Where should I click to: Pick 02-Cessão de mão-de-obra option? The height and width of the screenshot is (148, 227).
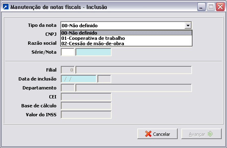tap(126, 44)
